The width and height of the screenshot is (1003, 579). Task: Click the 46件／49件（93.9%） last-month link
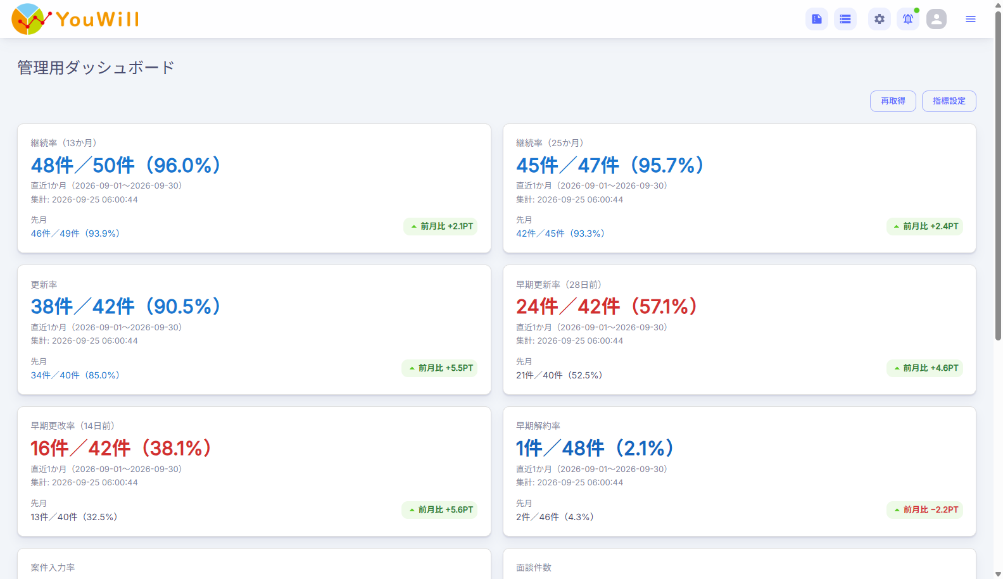coord(75,233)
